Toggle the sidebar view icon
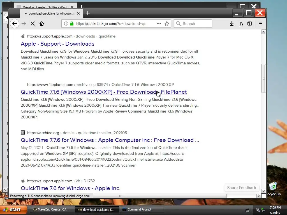 click(x=250, y=24)
